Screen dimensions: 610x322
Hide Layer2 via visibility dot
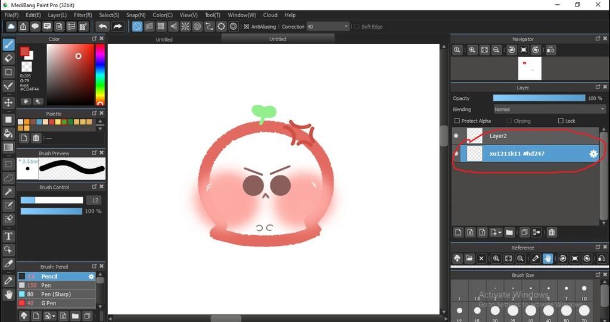click(456, 136)
